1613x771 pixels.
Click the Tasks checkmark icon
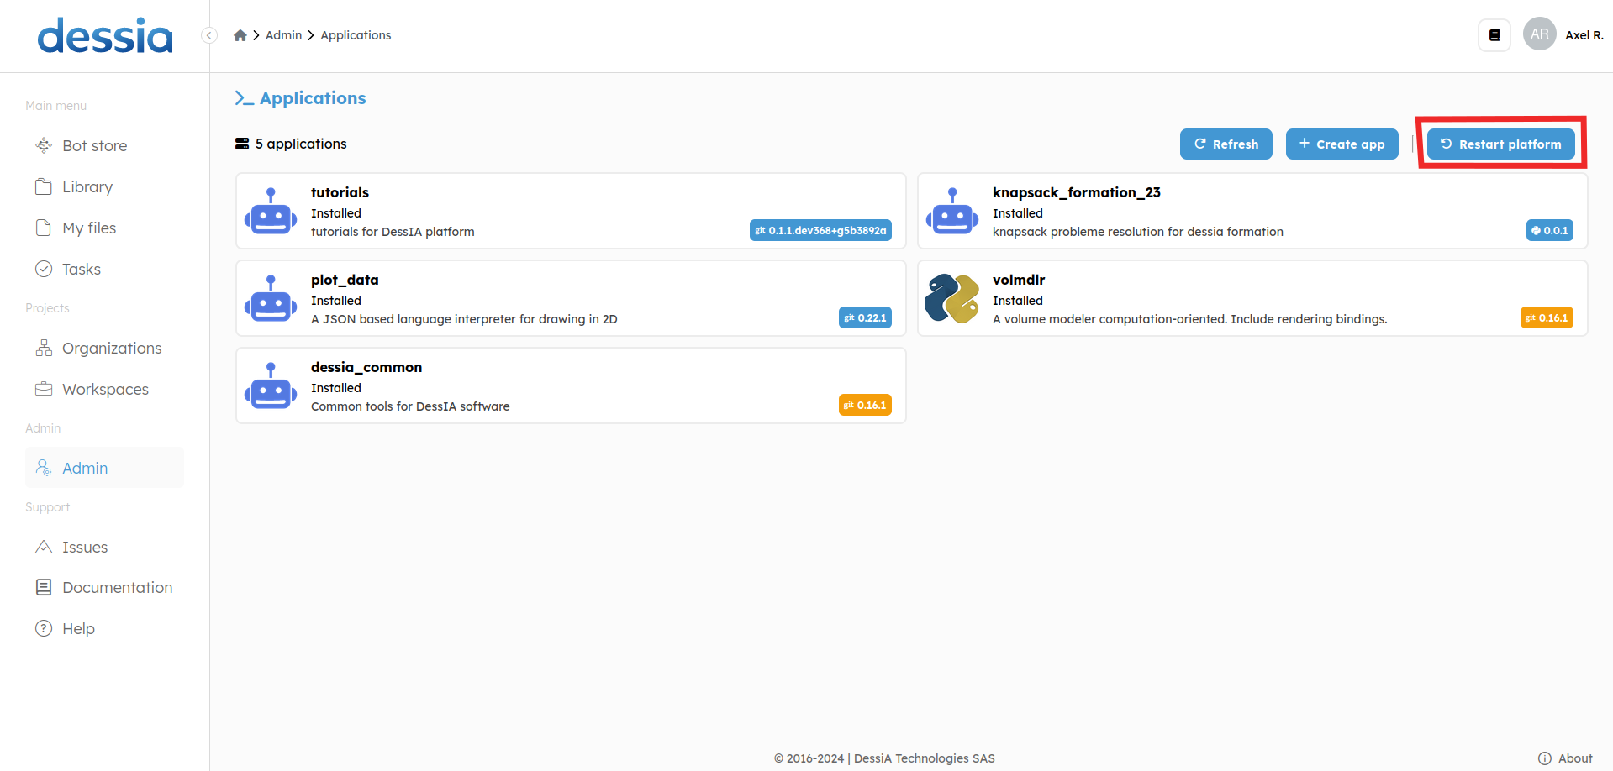tap(44, 269)
